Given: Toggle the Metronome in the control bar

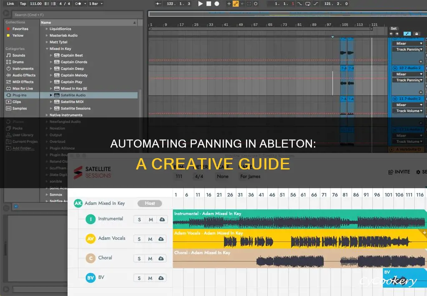Looking at the screenshot, I should pos(78,3).
